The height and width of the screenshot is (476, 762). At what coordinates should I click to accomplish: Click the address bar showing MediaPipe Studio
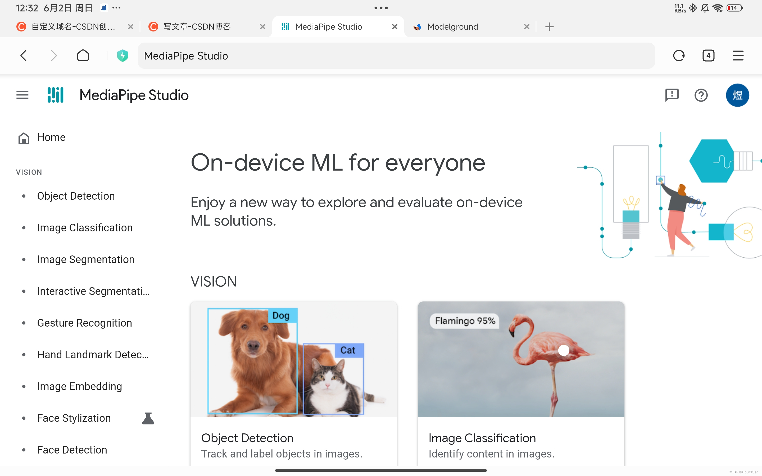(396, 56)
